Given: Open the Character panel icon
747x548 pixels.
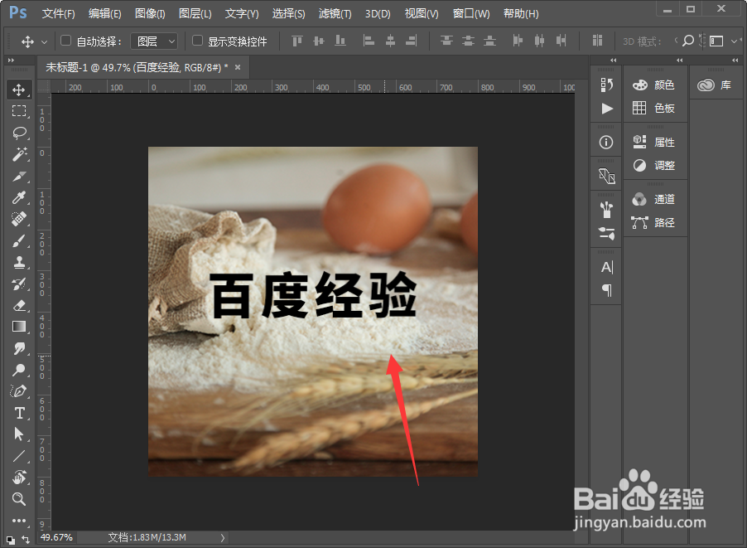Looking at the screenshot, I should coord(606,267).
